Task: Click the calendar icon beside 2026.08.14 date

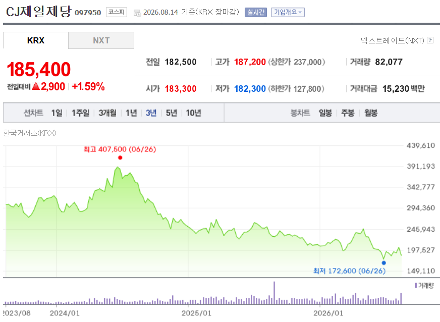Action: 137,13
